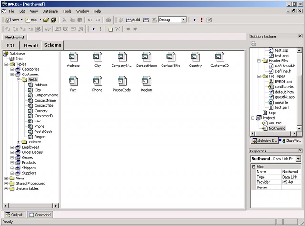
Task: Click the New toolbar button
Action: [12, 20]
